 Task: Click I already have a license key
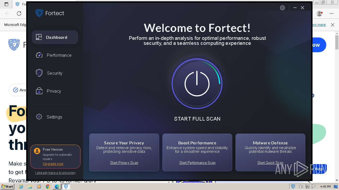tap(55, 173)
